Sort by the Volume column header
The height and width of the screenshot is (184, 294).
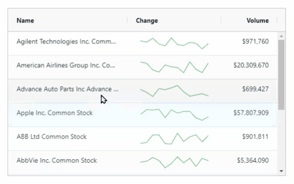(257, 20)
